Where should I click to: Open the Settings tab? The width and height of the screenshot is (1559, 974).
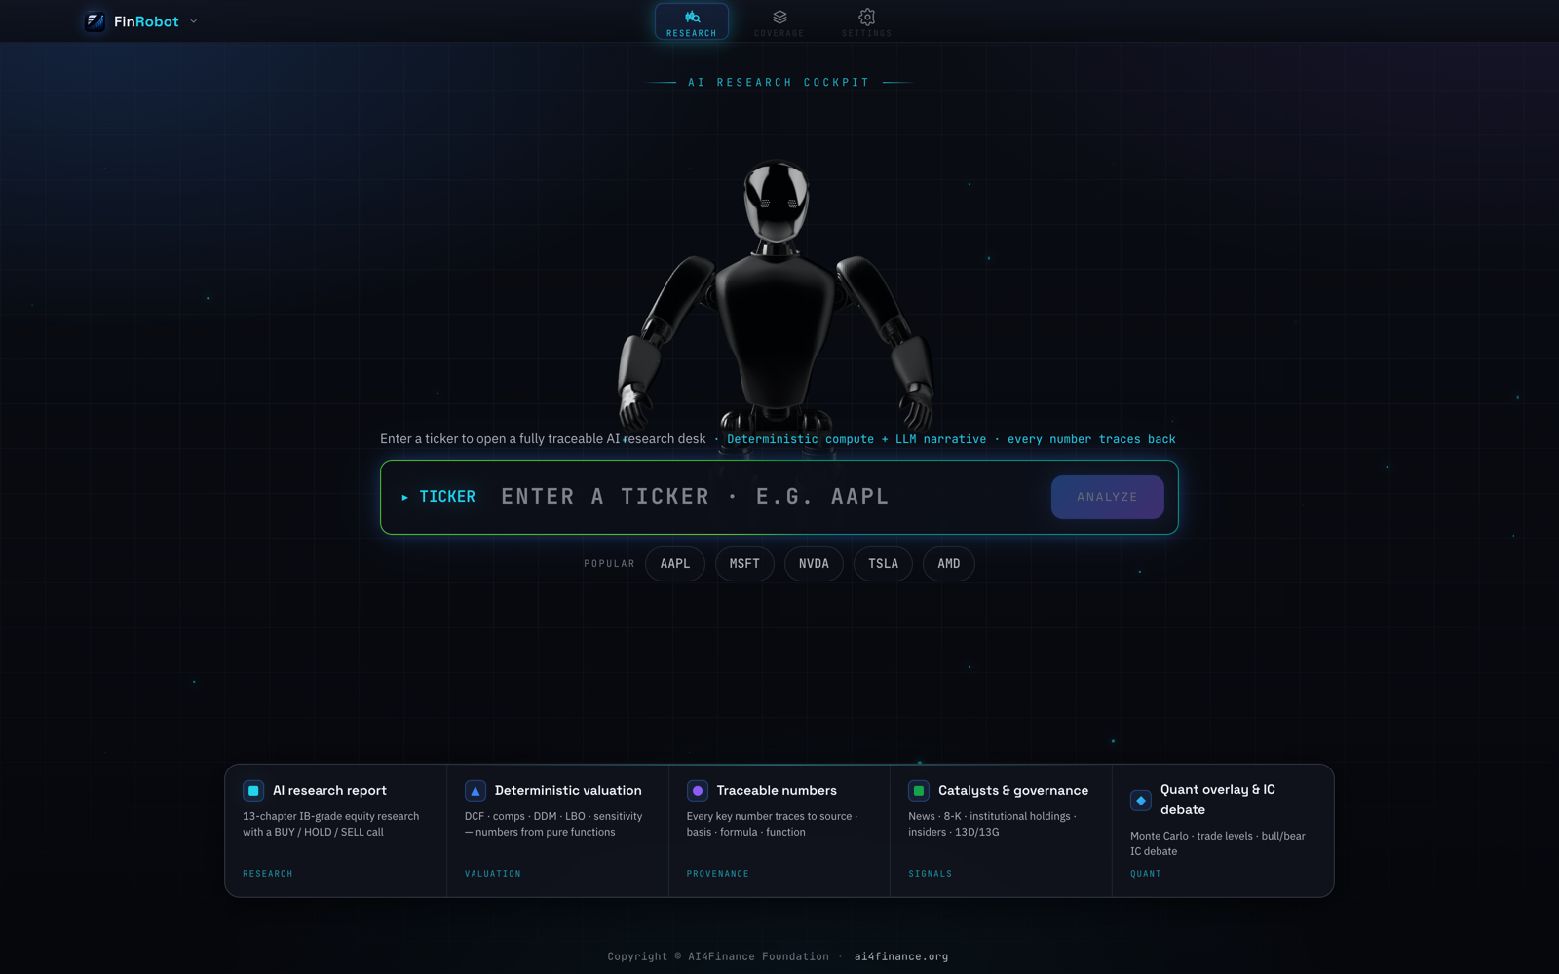tap(866, 21)
